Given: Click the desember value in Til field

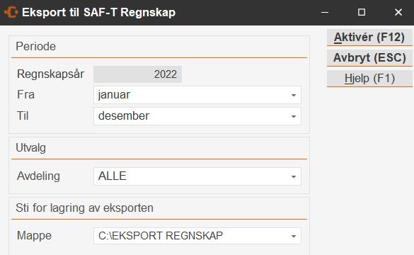Looking at the screenshot, I should (124, 116).
